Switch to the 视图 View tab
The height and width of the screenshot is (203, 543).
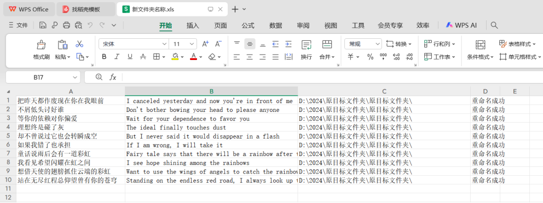pyautogui.click(x=331, y=25)
